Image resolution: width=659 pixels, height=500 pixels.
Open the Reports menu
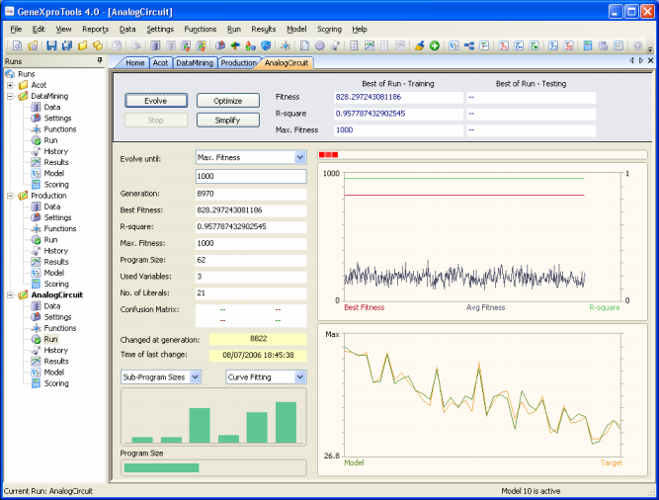(x=96, y=29)
